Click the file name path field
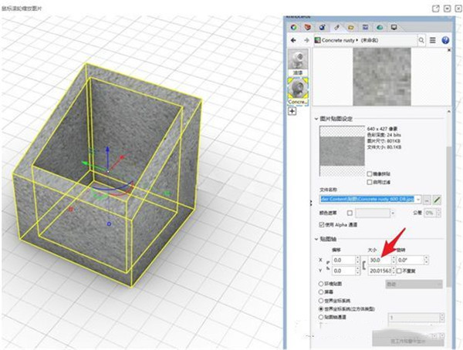 (x=367, y=200)
